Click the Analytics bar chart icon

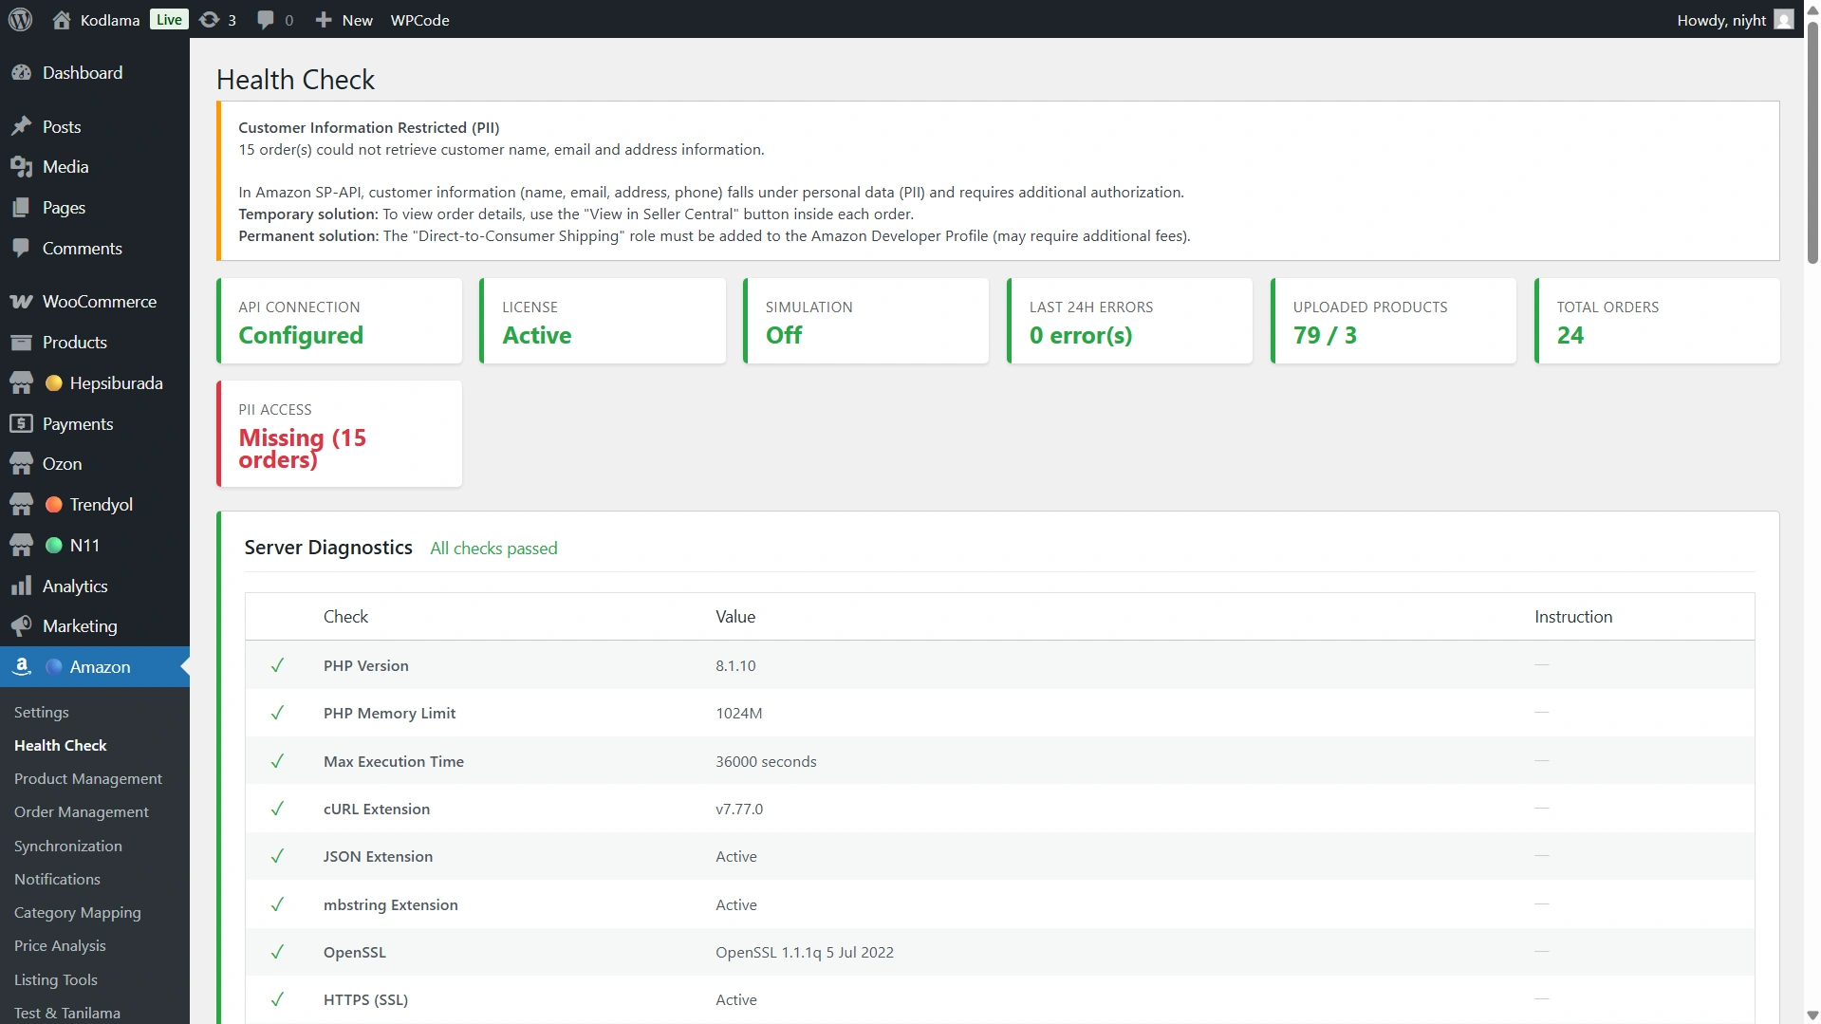click(x=21, y=586)
